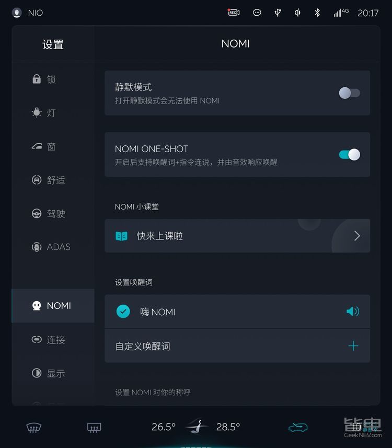Viewport: 392px width, 448px height.
Task: Open the message bubble icon in status bar
Action: [257, 13]
